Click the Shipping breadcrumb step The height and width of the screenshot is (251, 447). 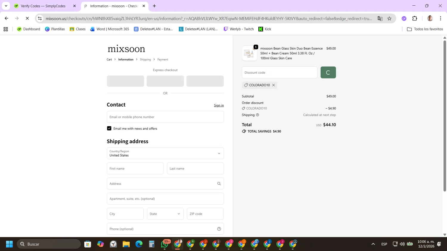pyautogui.click(x=145, y=59)
